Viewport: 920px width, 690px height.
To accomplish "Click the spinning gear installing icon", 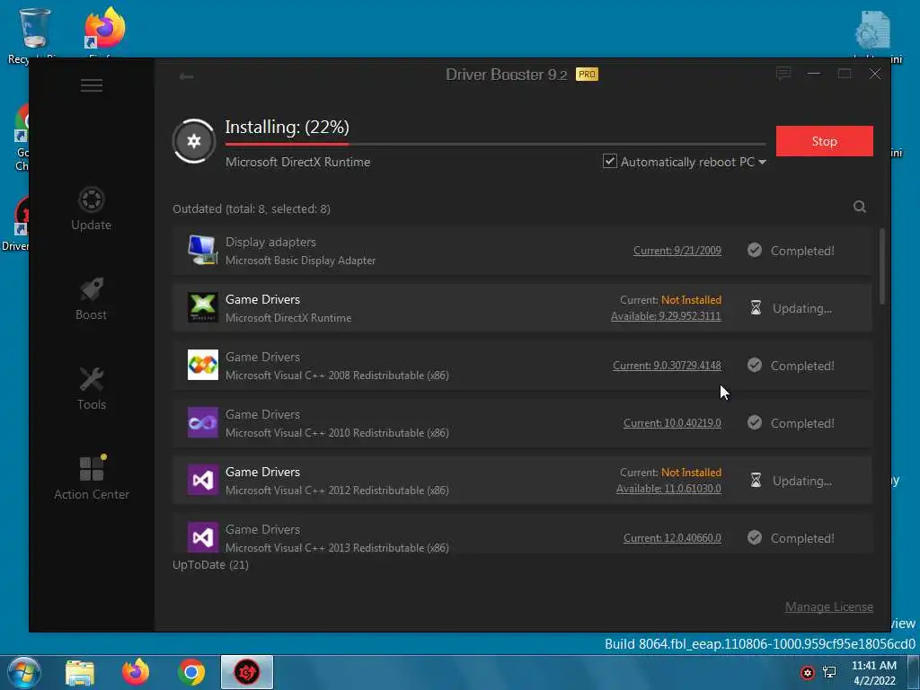I will pos(194,141).
